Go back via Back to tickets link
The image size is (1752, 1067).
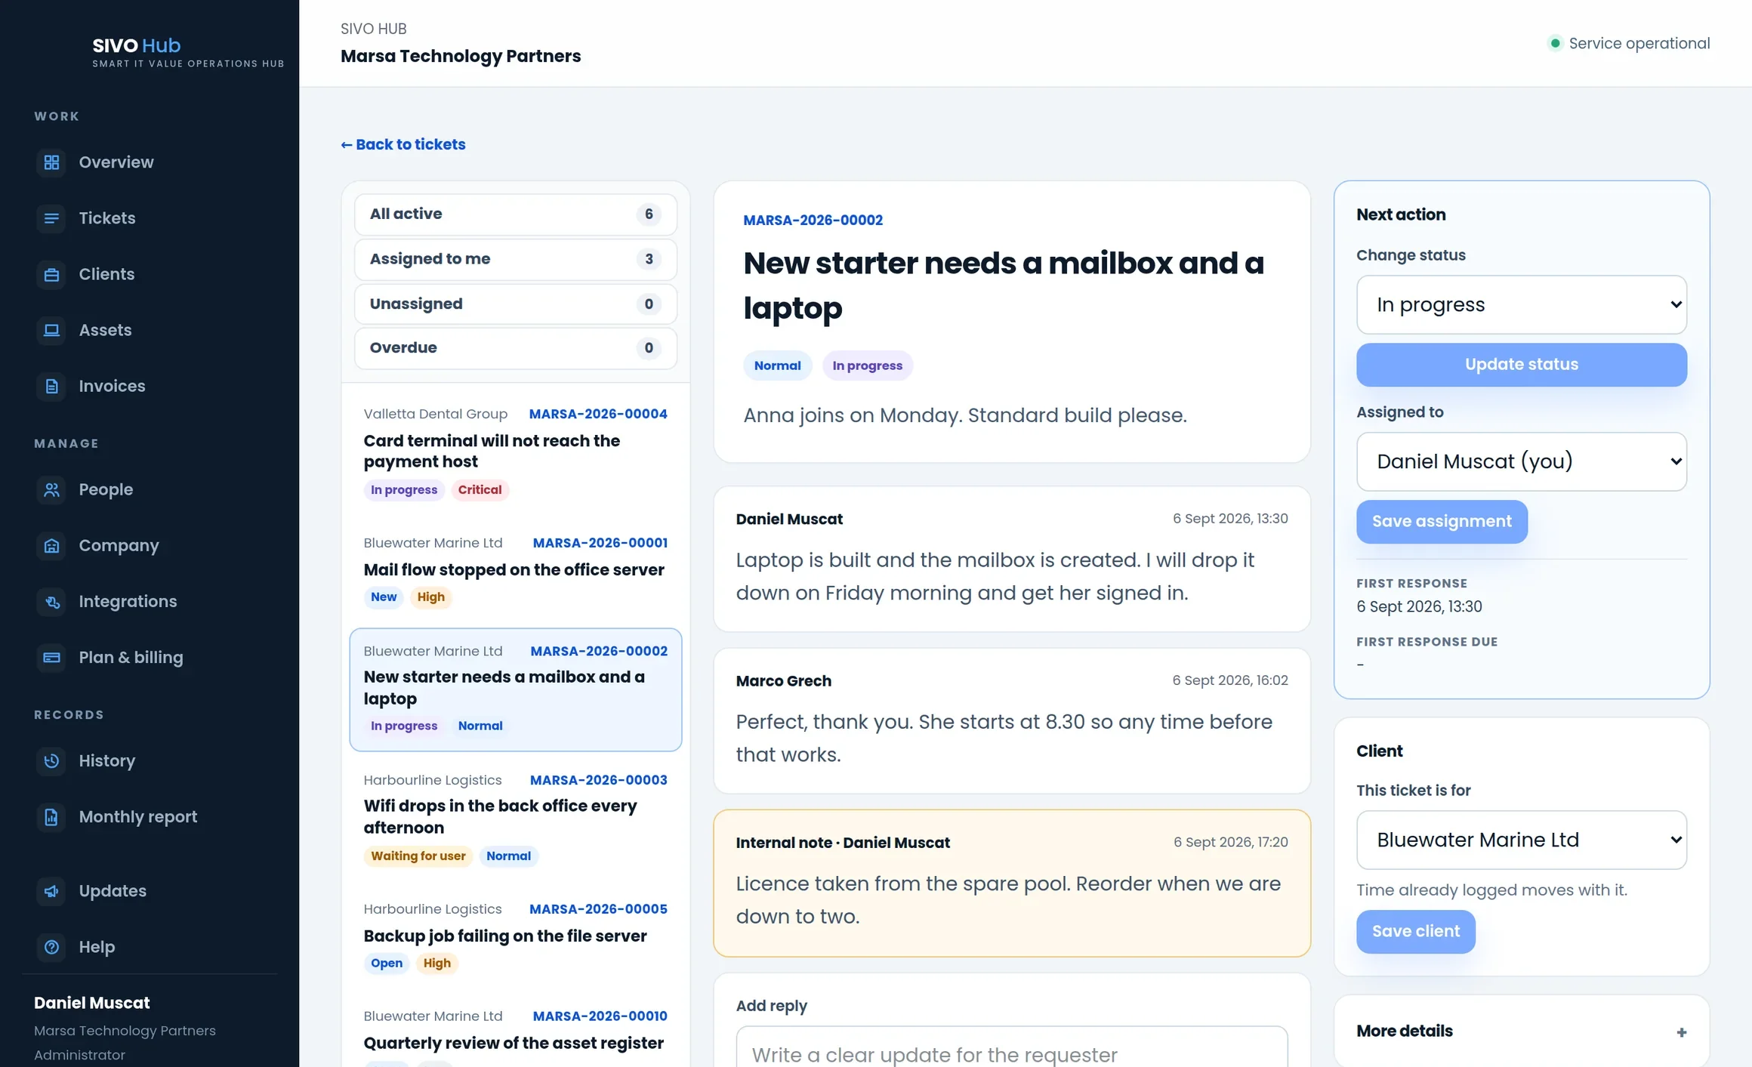click(x=403, y=144)
